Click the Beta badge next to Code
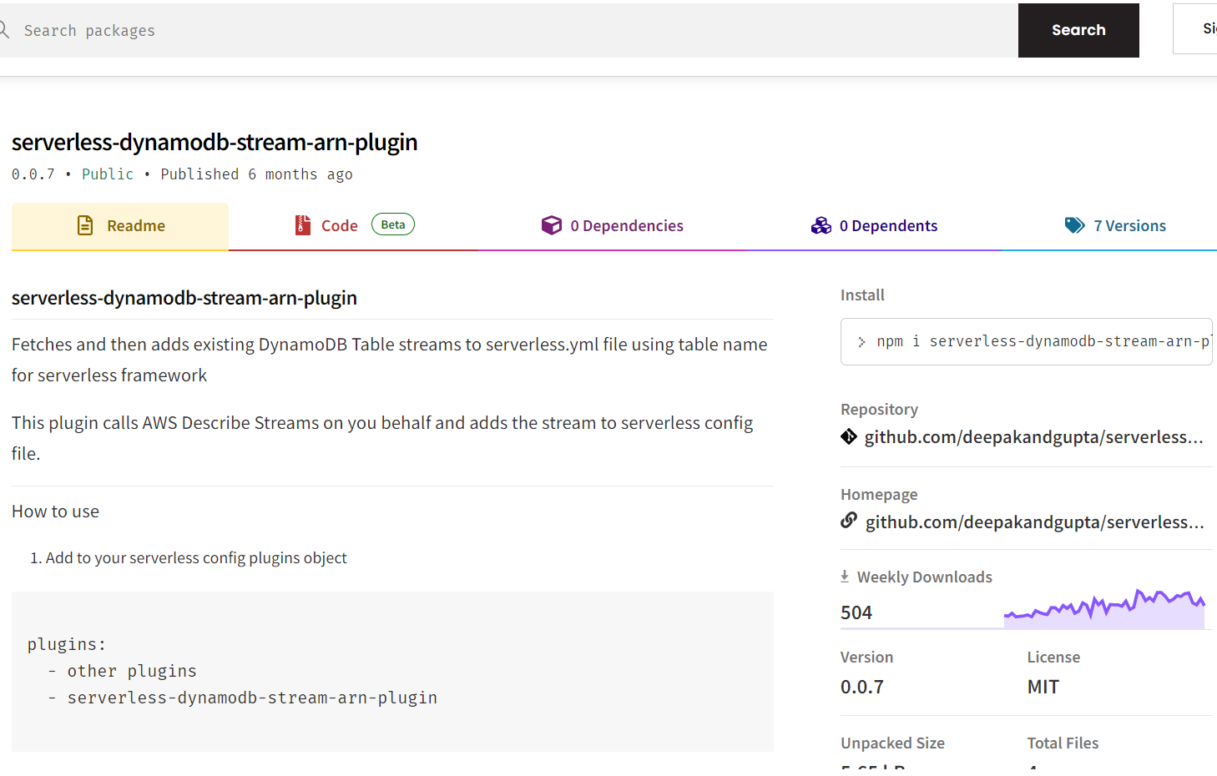The image size is (1217, 776). [x=393, y=224]
